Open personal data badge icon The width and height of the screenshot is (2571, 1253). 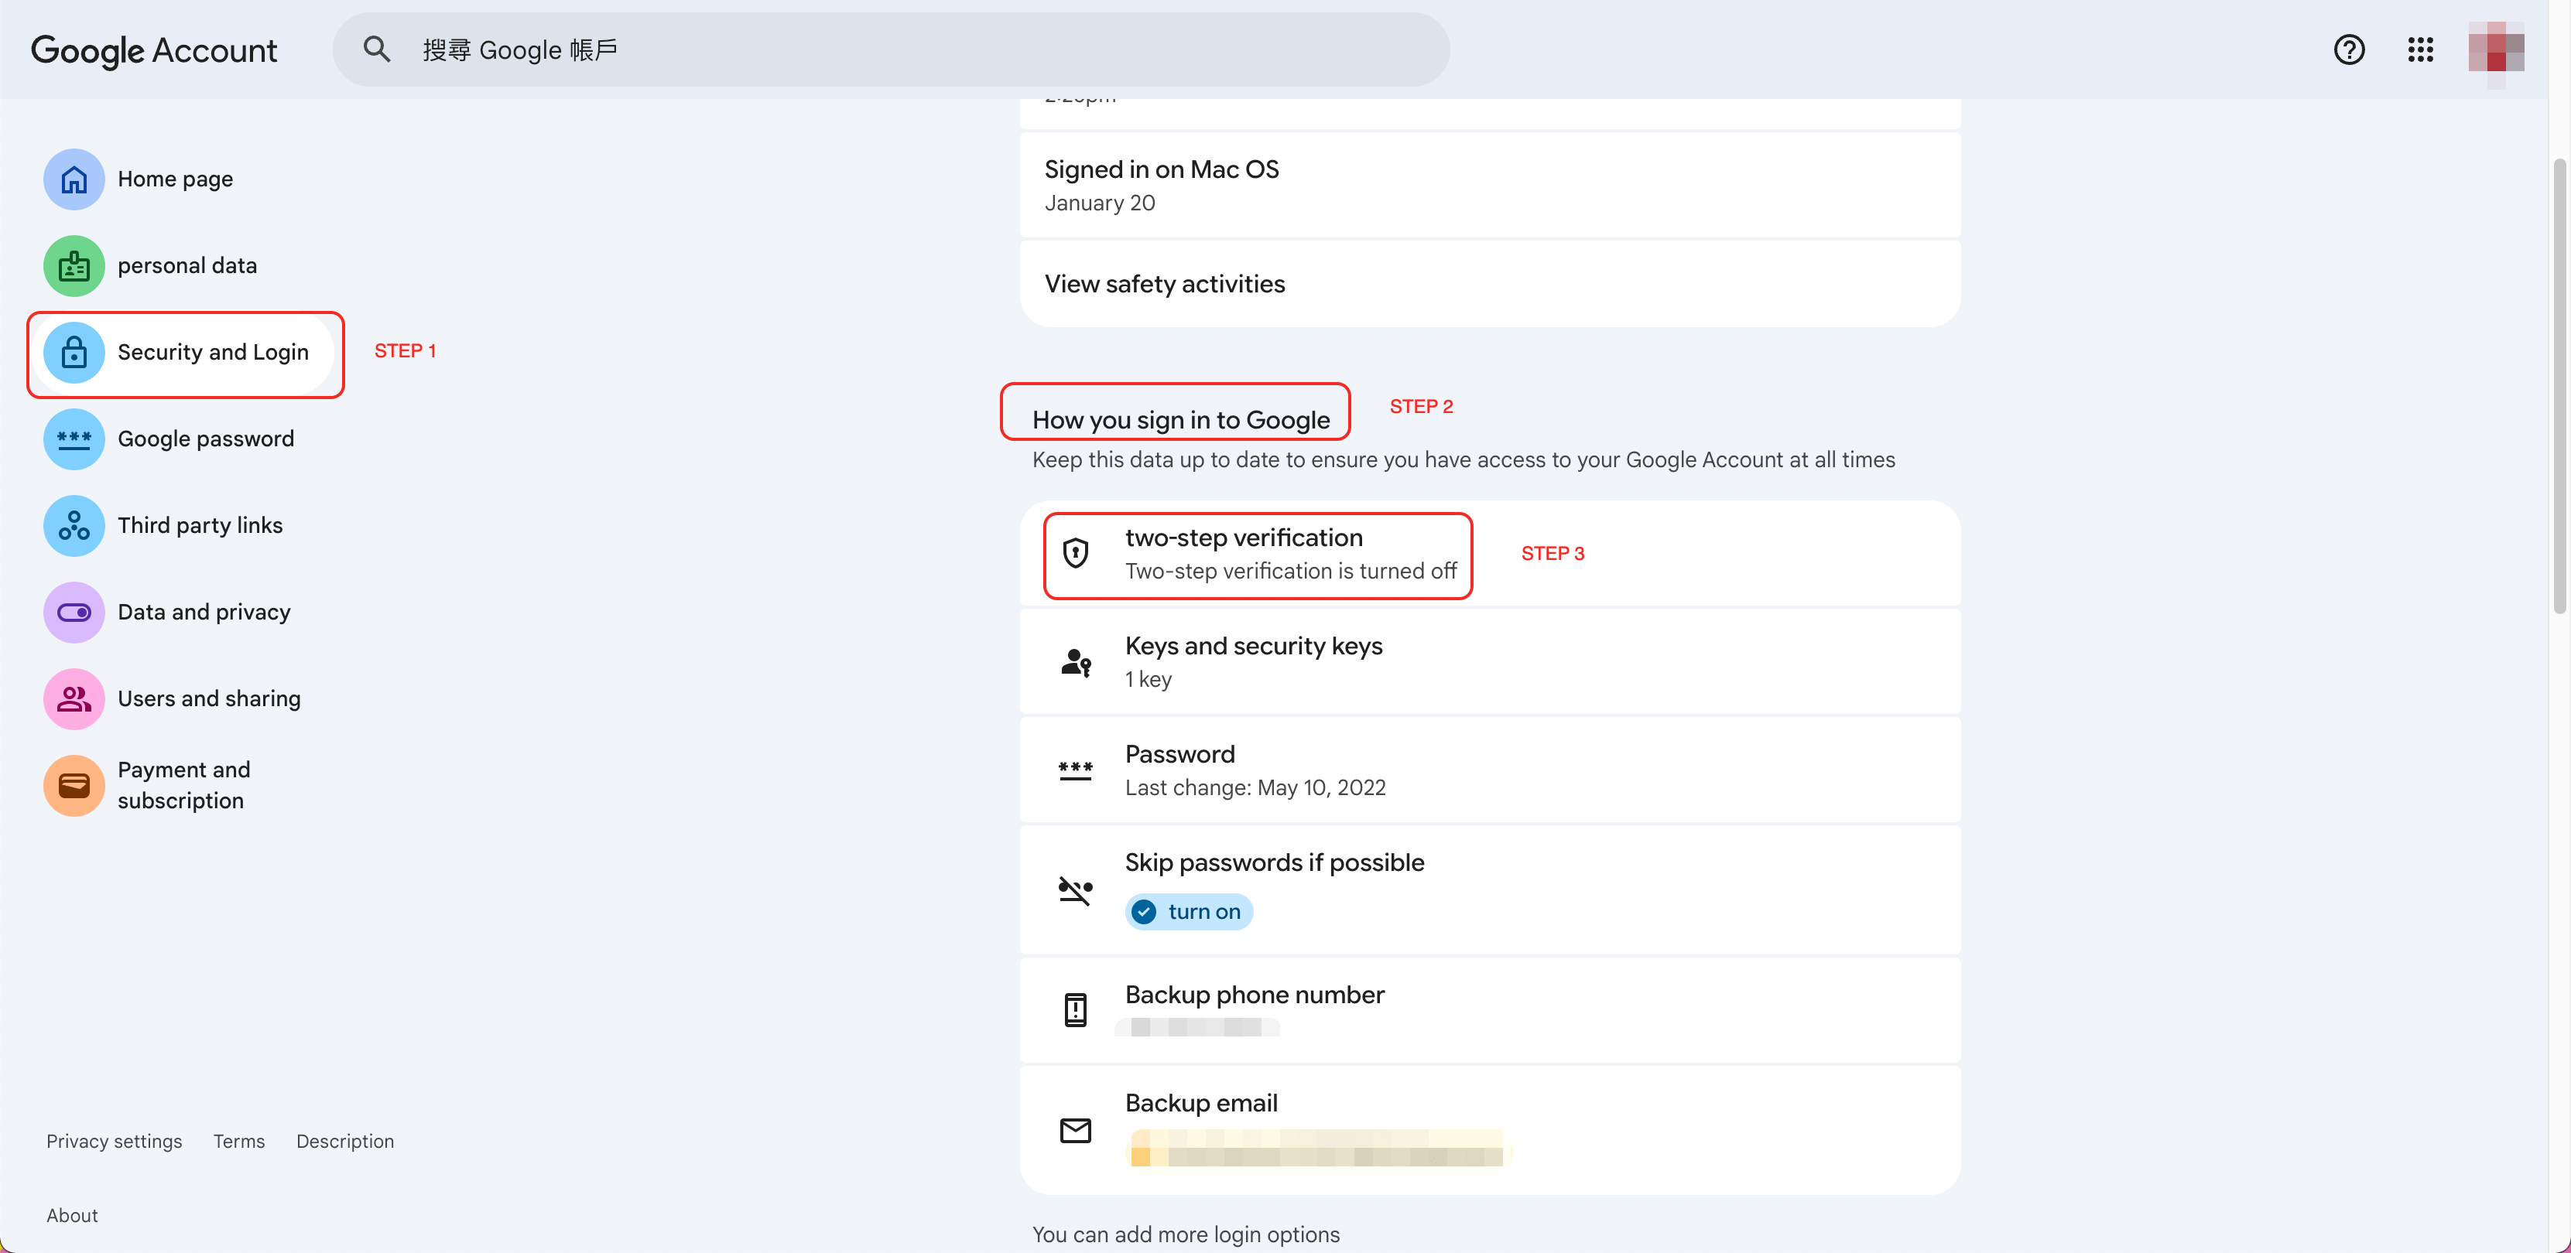coord(74,266)
